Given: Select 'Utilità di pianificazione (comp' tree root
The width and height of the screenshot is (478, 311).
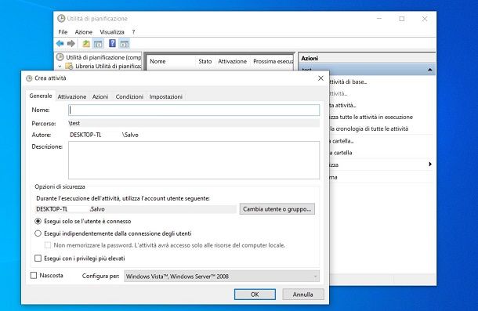Looking at the screenshot, I should click(x=103, y=57).
